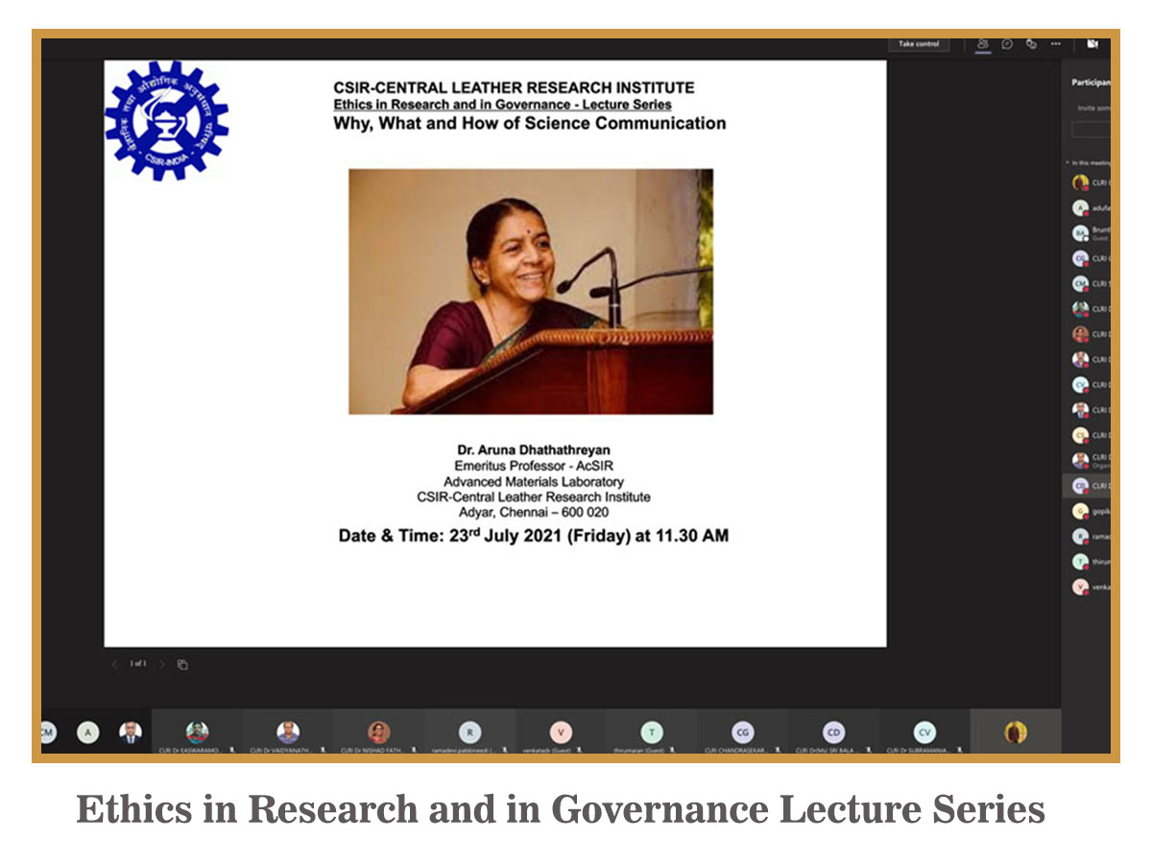
Task: Toggle the camera off icon
Action: [x=1092, y=44]
